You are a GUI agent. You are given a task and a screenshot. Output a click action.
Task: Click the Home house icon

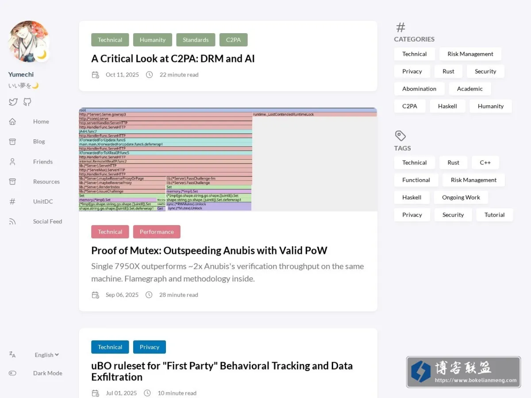(12, 122)
